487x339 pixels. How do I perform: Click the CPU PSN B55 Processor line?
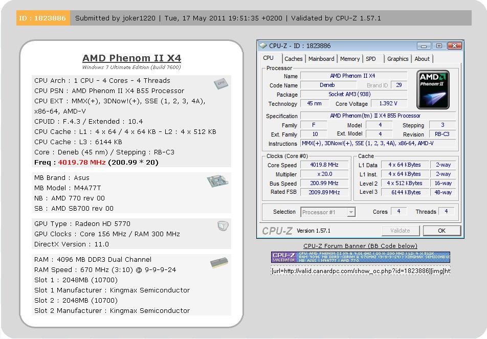tap(109, 91)
